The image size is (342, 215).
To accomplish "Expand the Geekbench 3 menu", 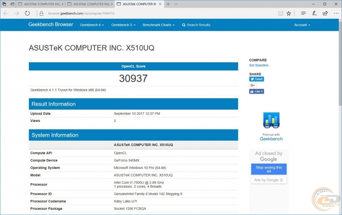I will click(123, 25).
